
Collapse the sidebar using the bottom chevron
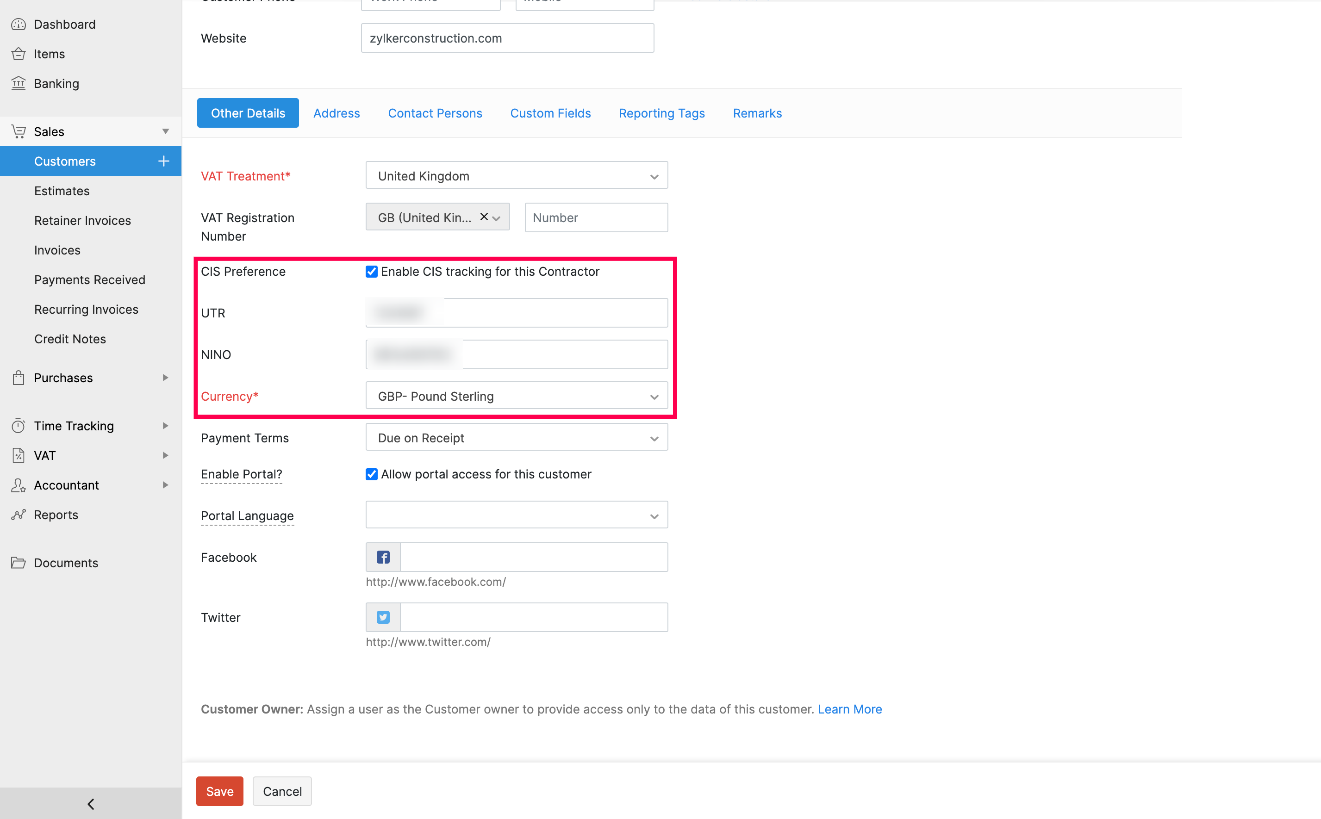[90, 804]
